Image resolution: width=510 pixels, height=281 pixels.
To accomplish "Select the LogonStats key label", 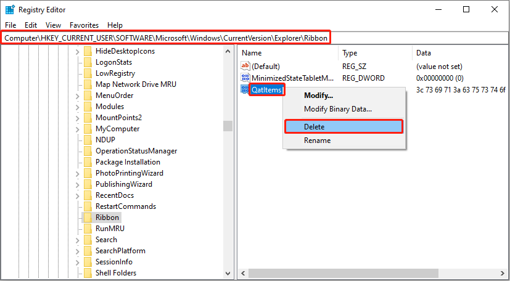I will (113, 62).
